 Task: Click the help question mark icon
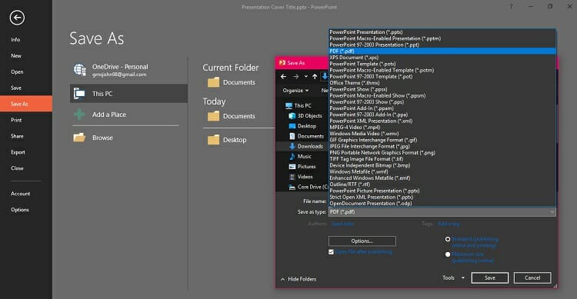click(511, 7)
